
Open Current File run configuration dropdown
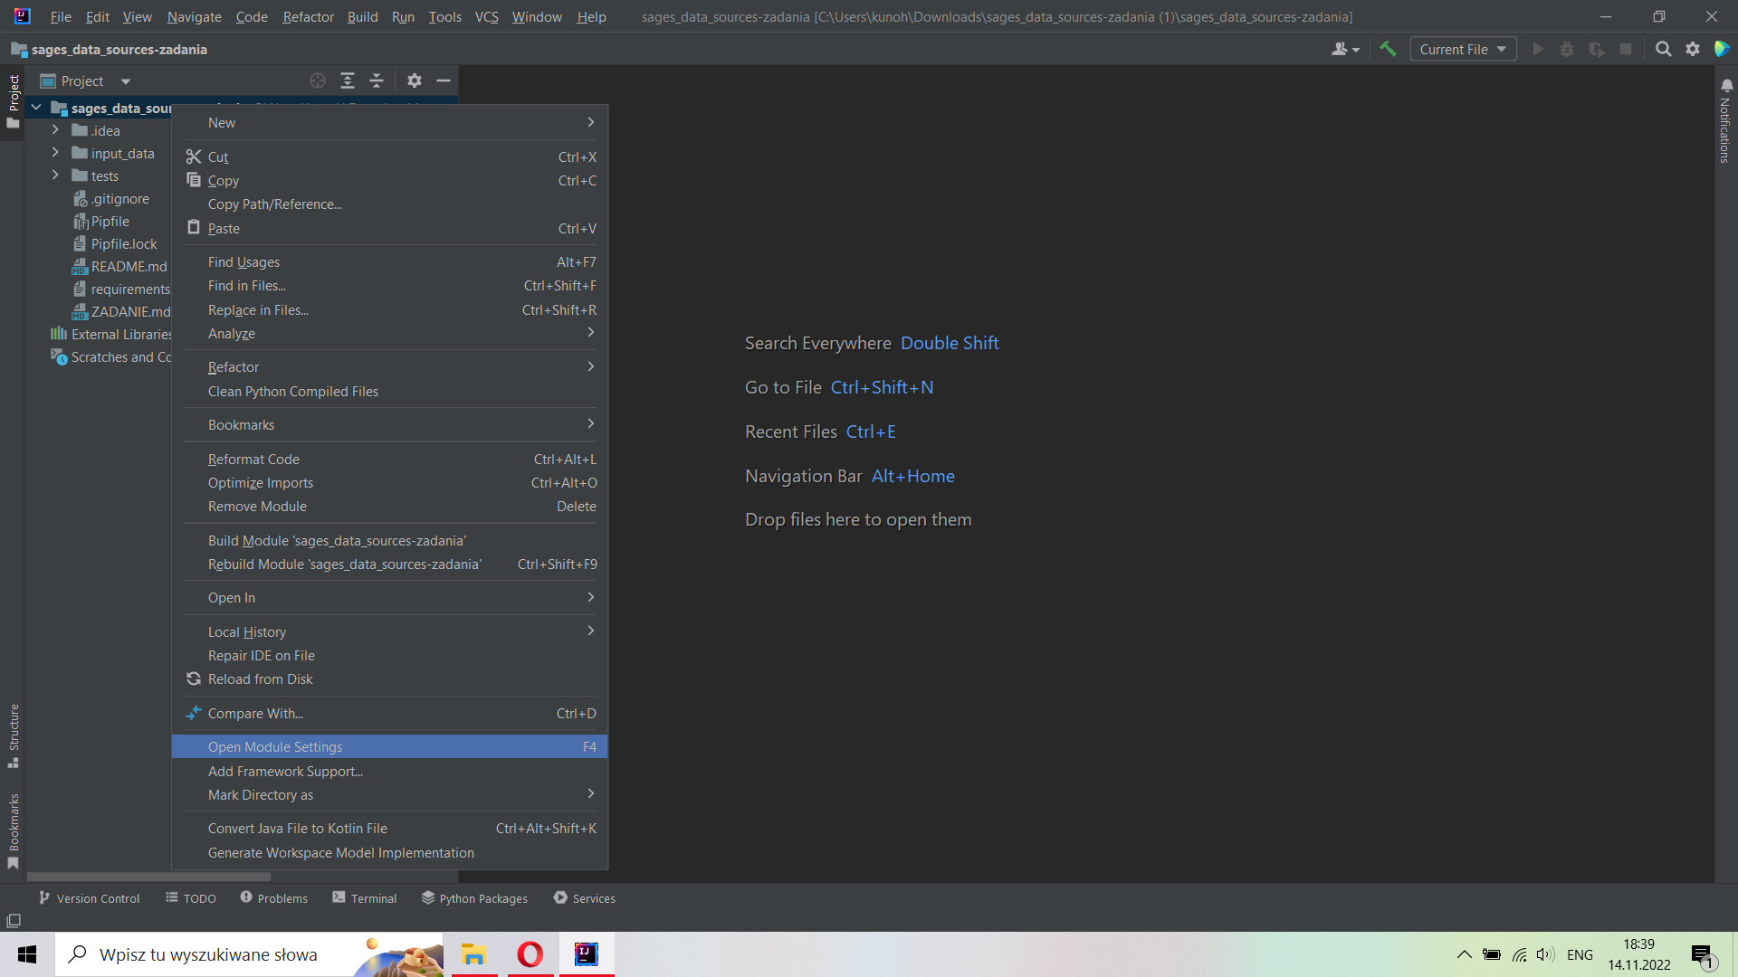(1462, 49)
